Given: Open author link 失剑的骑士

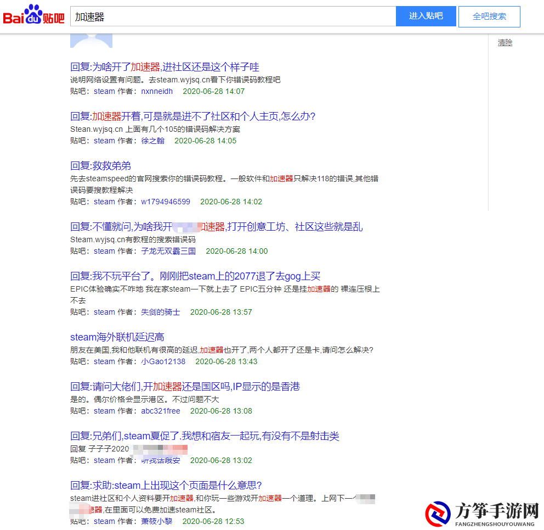Looking at the screenshot, I should click(x=160, y=312).
